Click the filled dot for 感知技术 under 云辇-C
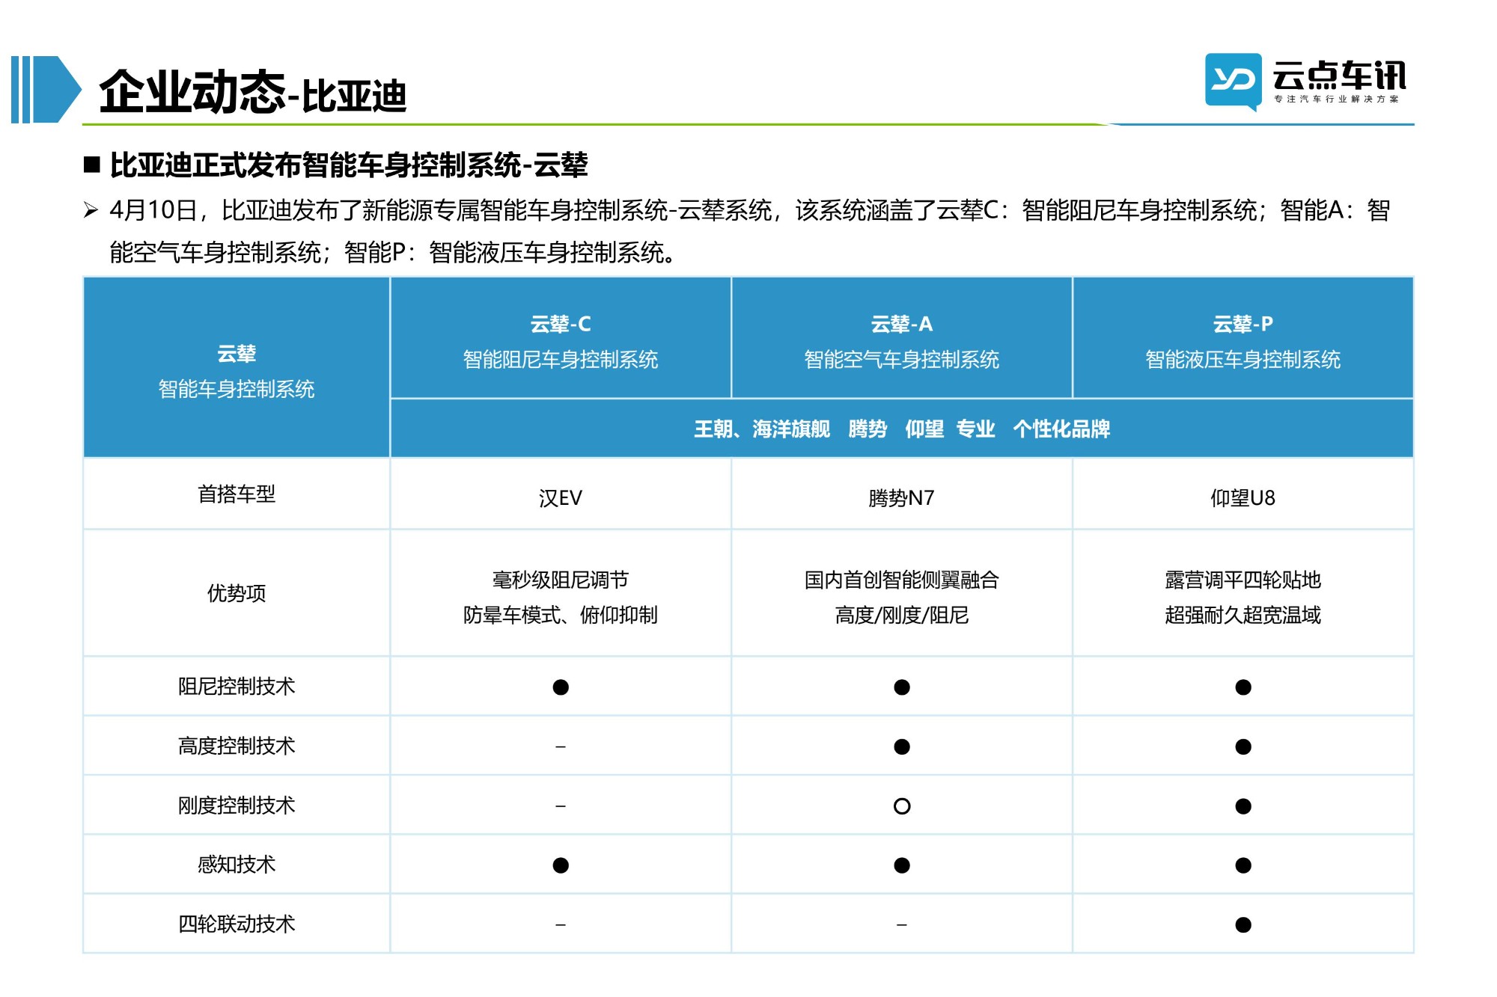Screen dimensions: 1497x997 (561, 865)
